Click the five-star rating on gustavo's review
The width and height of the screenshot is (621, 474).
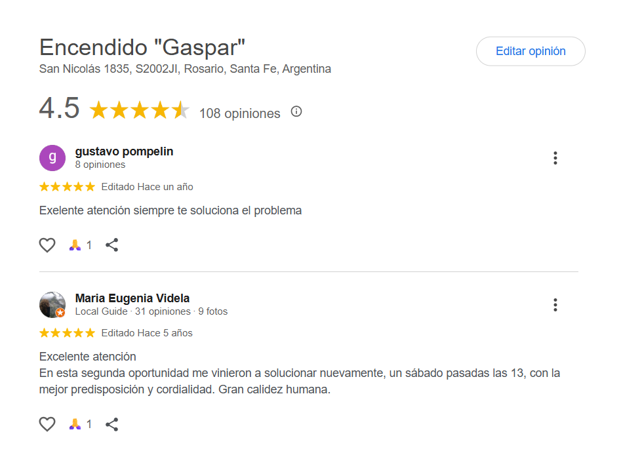tap(67, 187)
